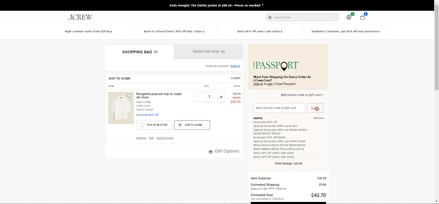Click Sign in next to Have an account

point(235,66)
